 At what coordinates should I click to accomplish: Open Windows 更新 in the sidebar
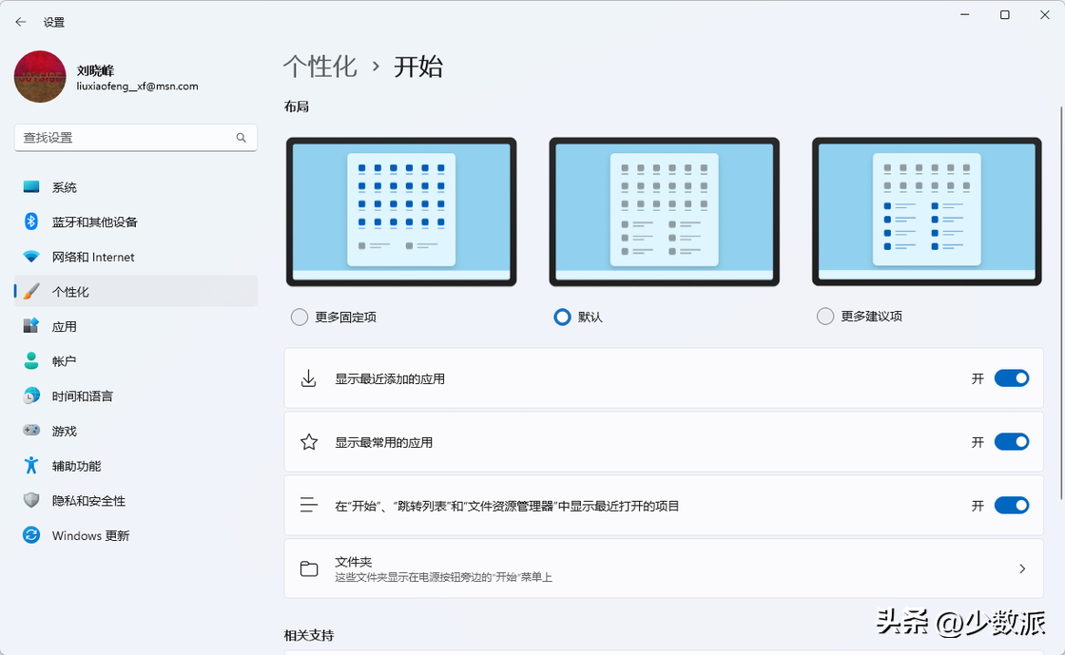pos(90,535)
